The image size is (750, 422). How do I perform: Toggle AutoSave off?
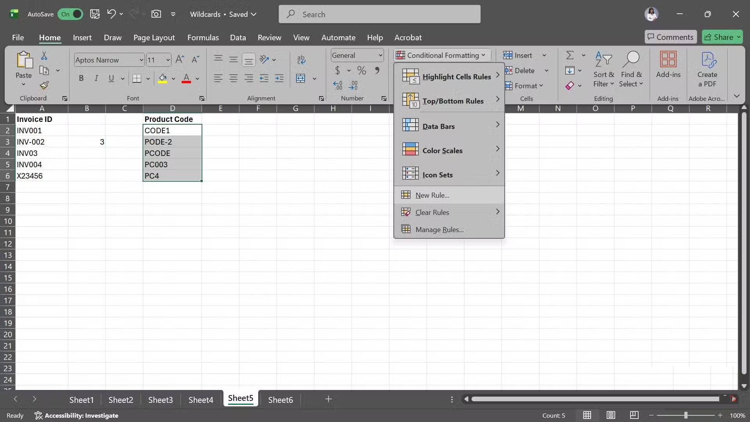(70, 14)
